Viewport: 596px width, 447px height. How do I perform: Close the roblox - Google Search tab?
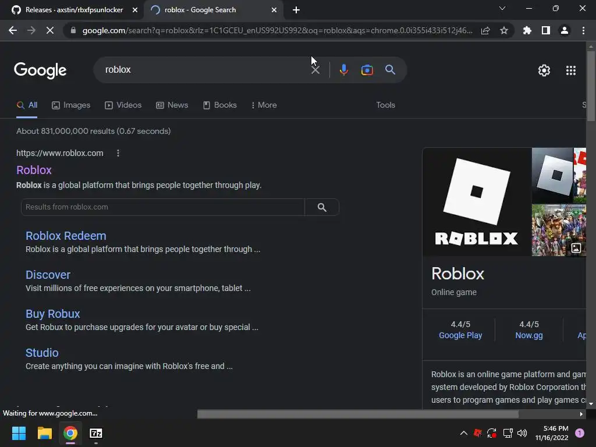(274, 10)
